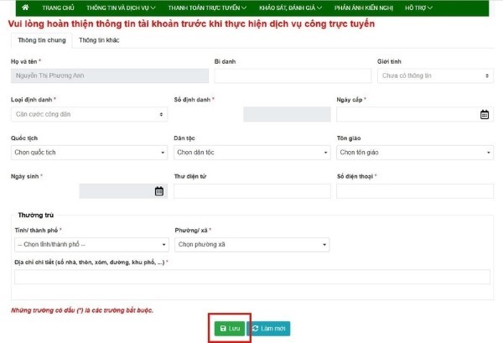Screen dimensions: 503x343
Task: Open calendar picker for Ngày cấp
Action: [x=485, y=114]
